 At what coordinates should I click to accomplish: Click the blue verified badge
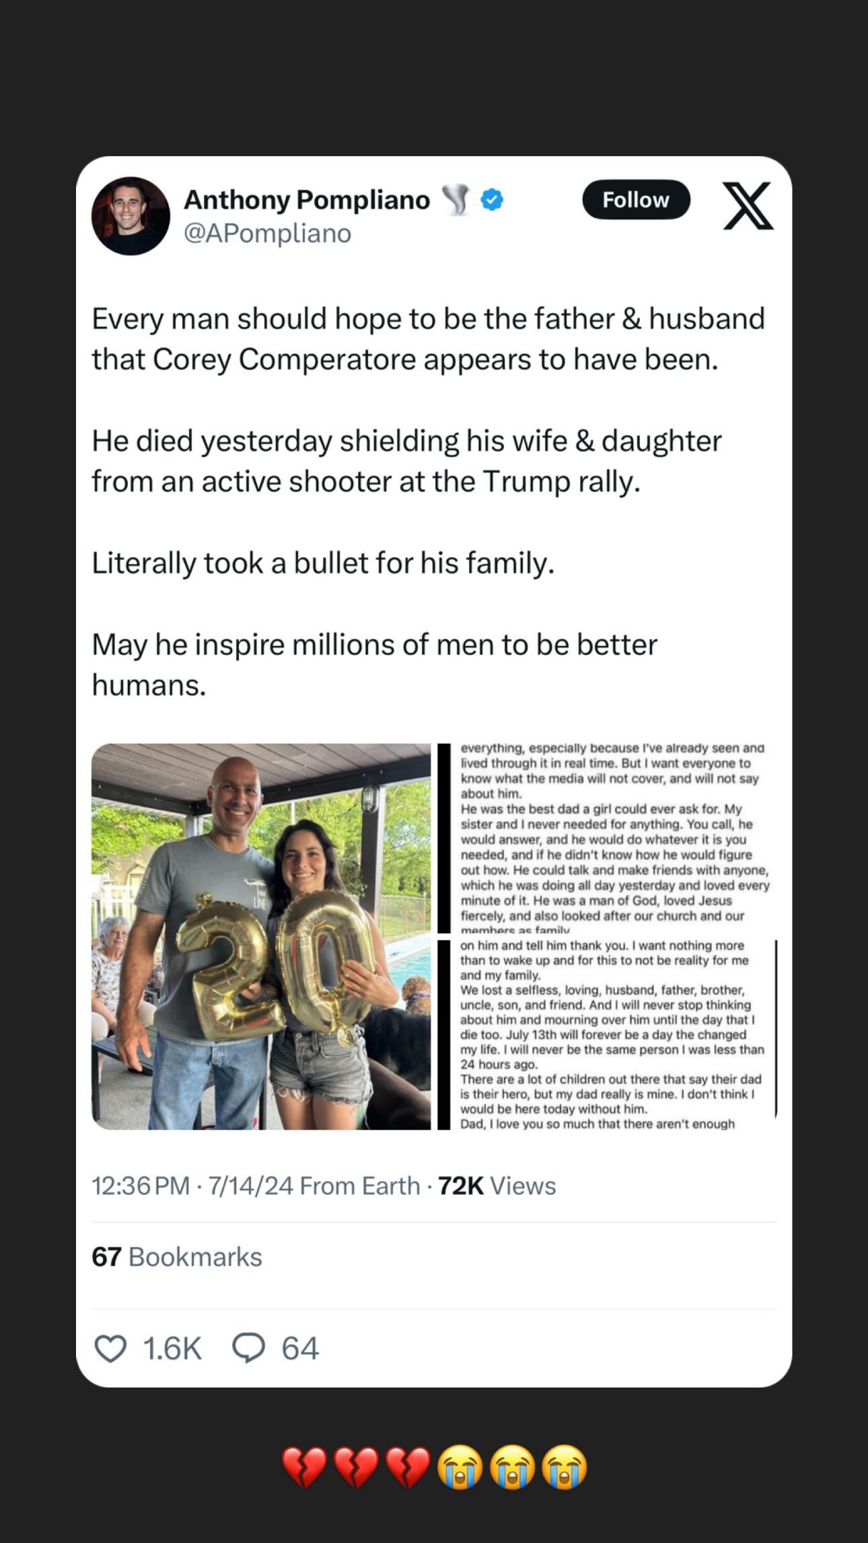(x=493, y=200)
